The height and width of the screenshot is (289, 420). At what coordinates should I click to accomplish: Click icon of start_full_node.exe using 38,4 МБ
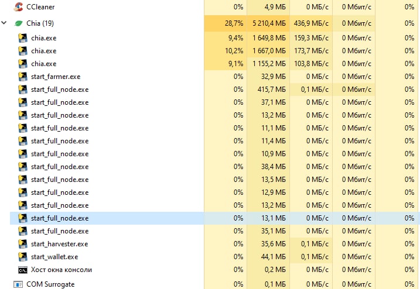pos(23,167)
